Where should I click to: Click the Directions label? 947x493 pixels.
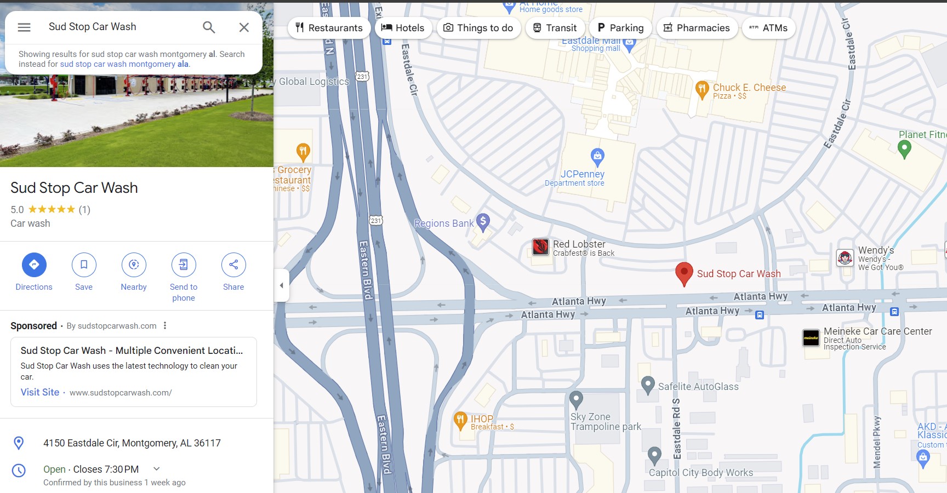pyautogui.click(x=34, y=287)
